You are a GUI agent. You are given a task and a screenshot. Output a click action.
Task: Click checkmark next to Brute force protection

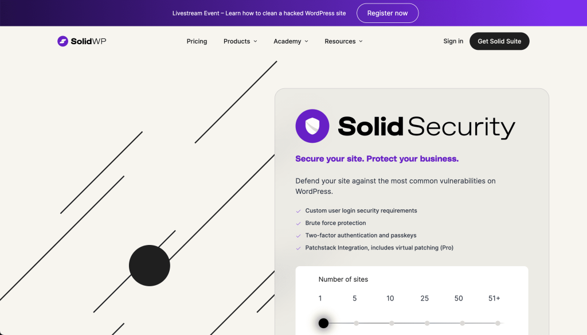(x=298, y=223)
